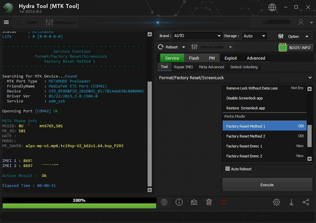Open the Repair IMEI sub-tab

(x=183, y=67)
